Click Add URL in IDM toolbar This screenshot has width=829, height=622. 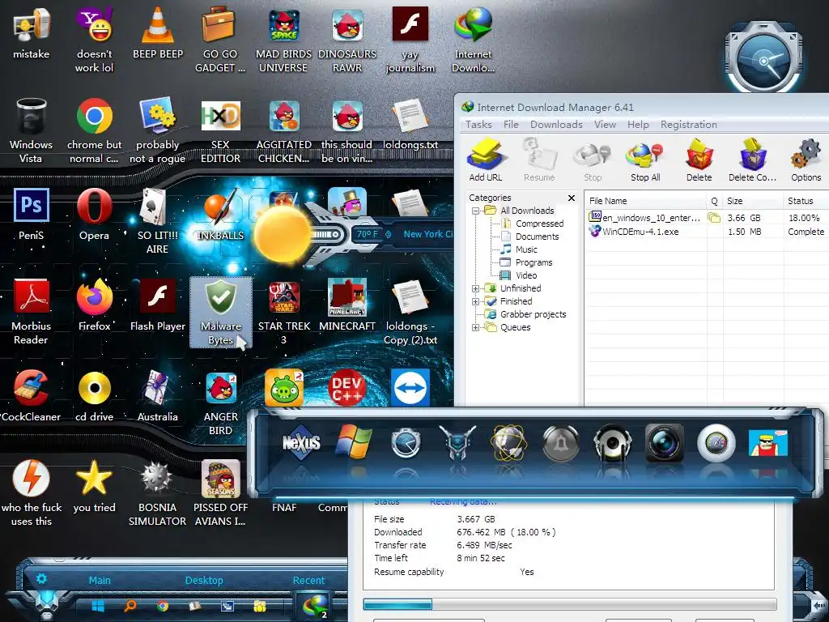486,160
